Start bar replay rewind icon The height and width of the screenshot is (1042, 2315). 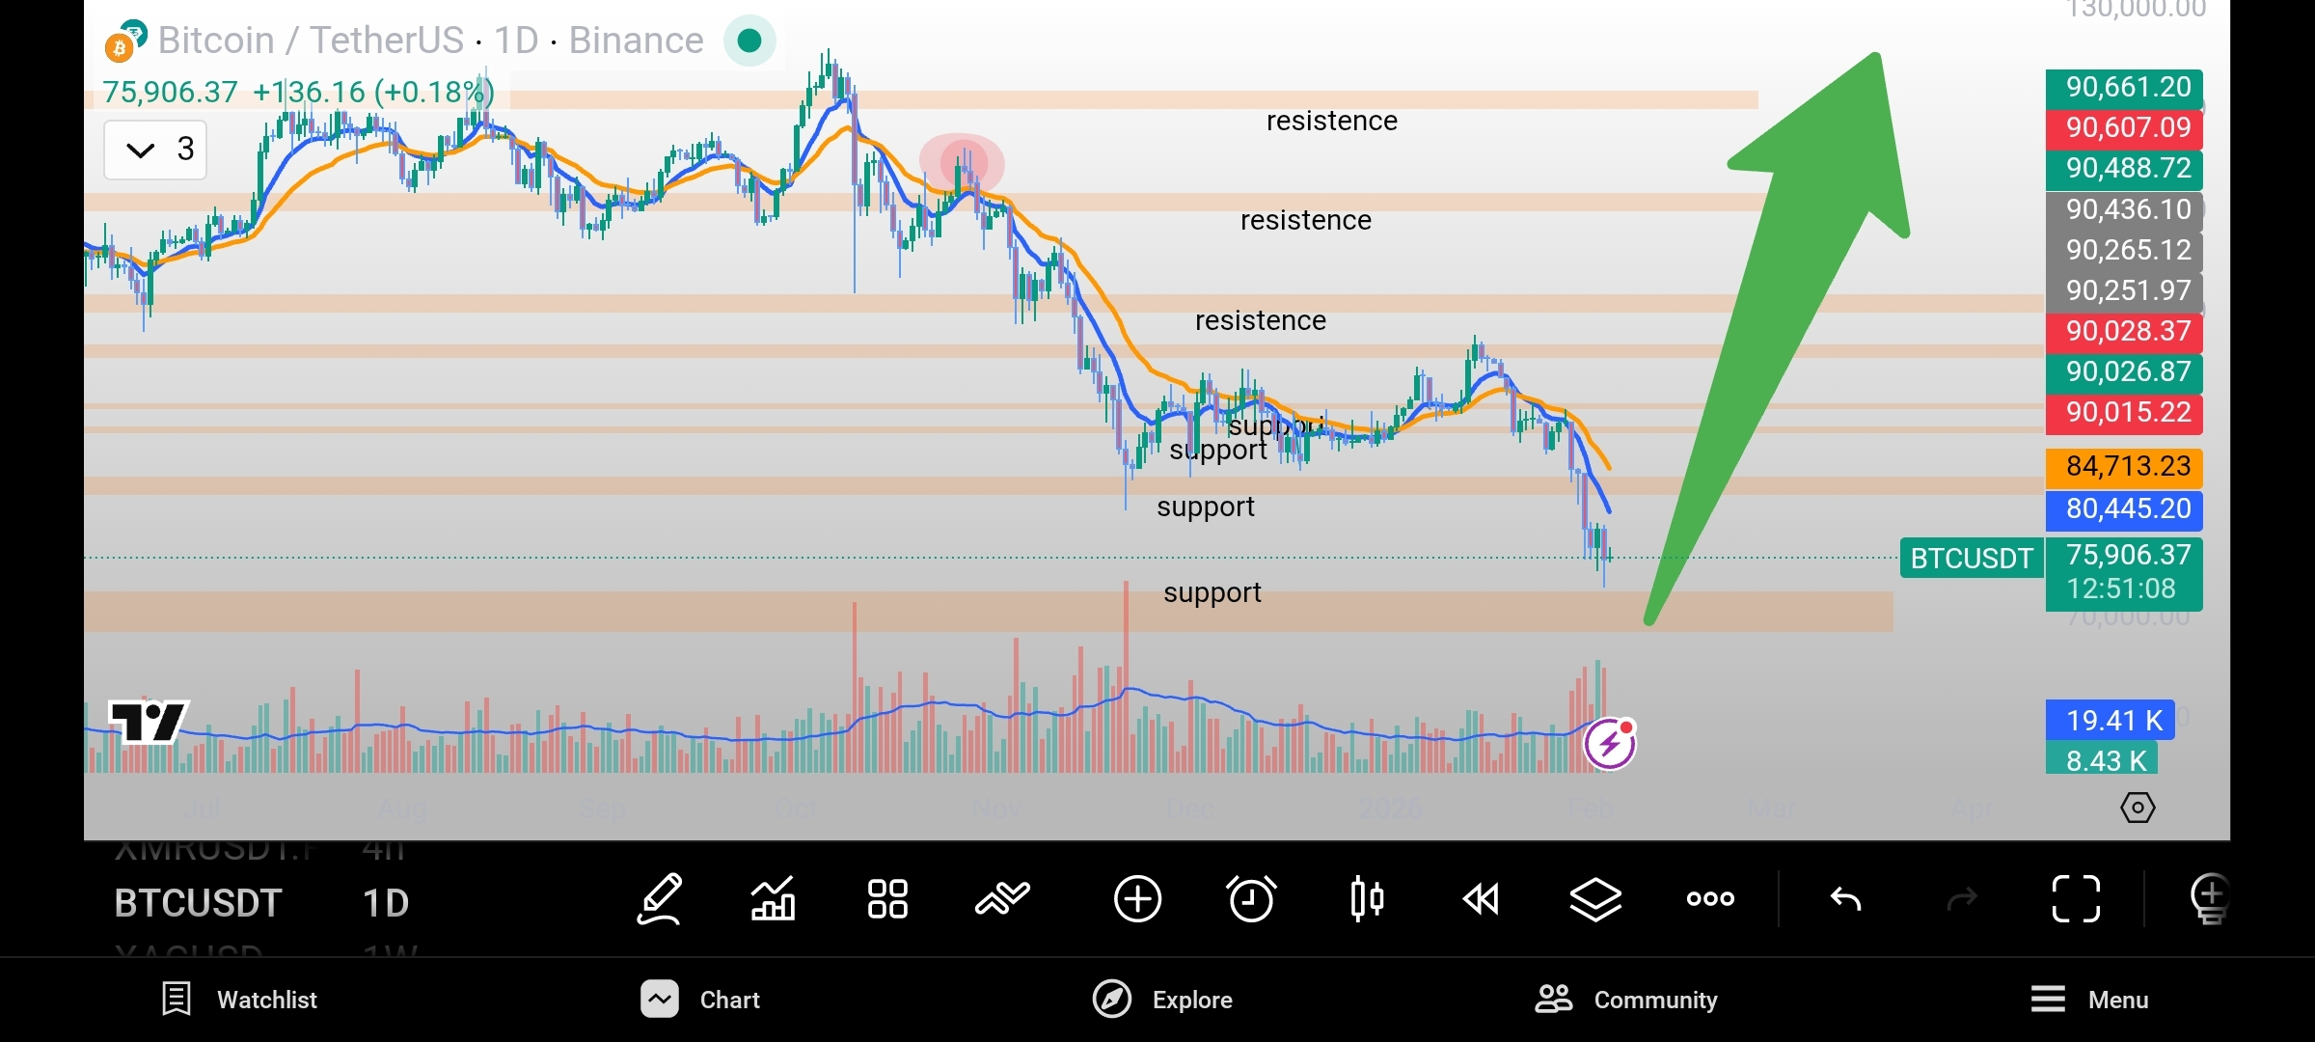tap(1481, 899)
